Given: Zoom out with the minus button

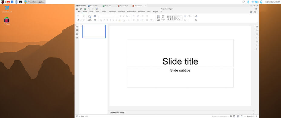Looking at the screenshot, I should click(245, 116).
